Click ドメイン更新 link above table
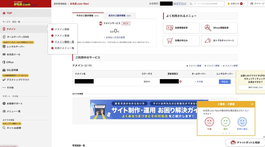The height and width of the screenshot is (147, 265). coord(212,66)
